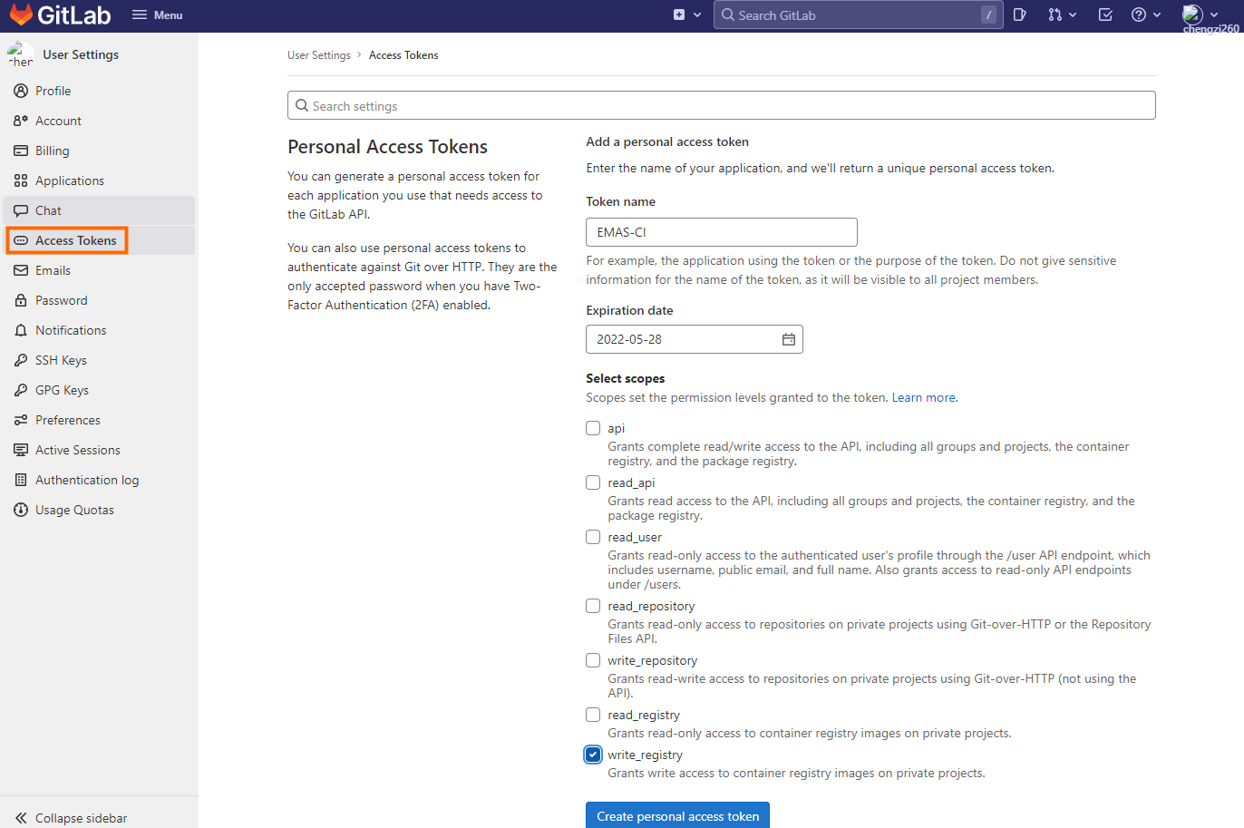Viewport: 1244px width, 828px height.
Task: Open Chat settings in sidebar
Action: tap(99, 210)
